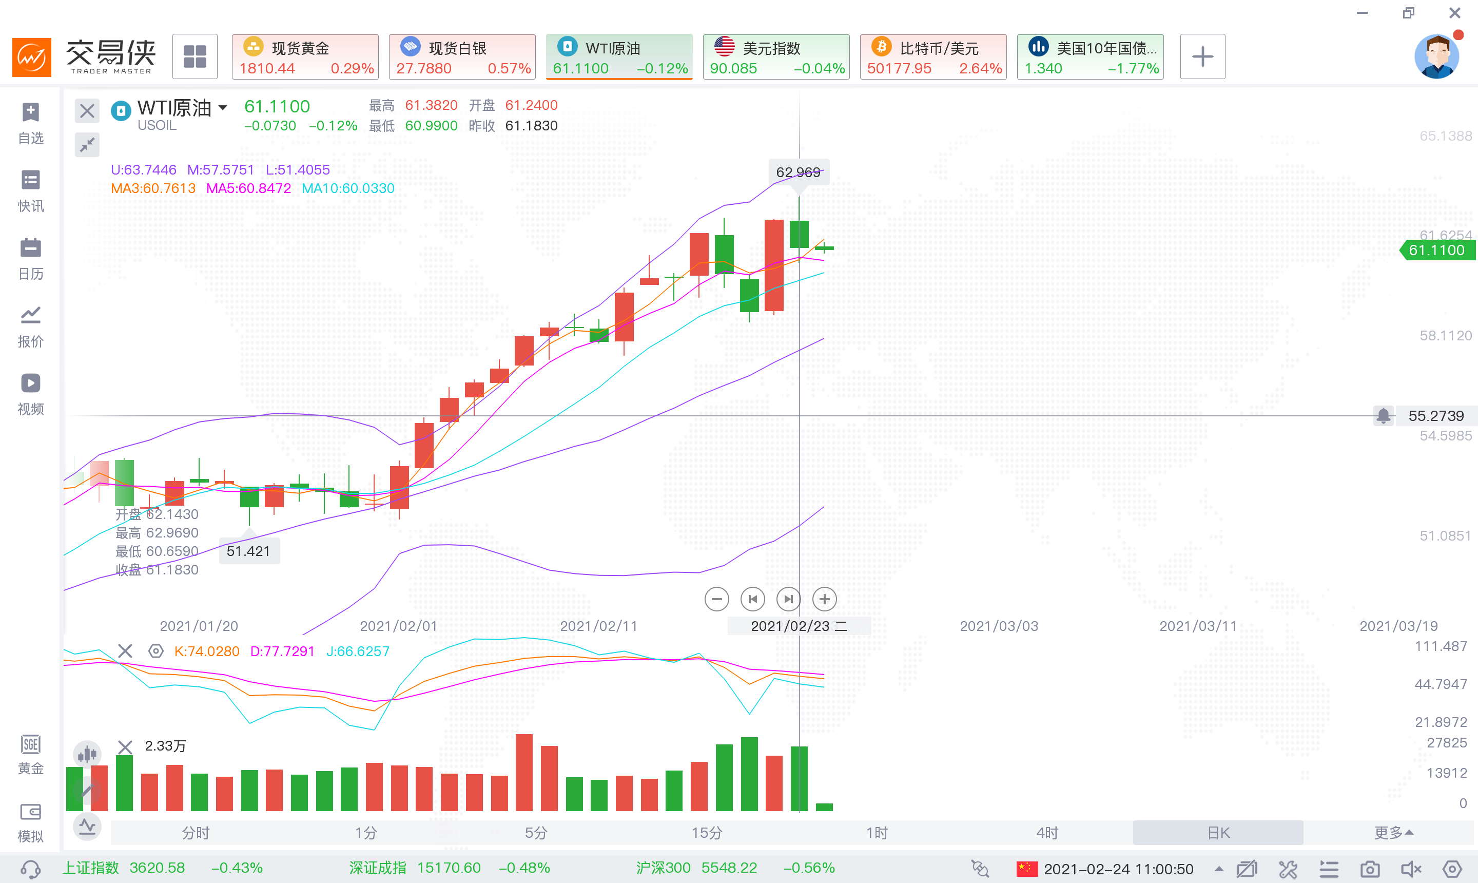Step to previous candle on chart
The image size is (1478, 883).
point(752,599)
